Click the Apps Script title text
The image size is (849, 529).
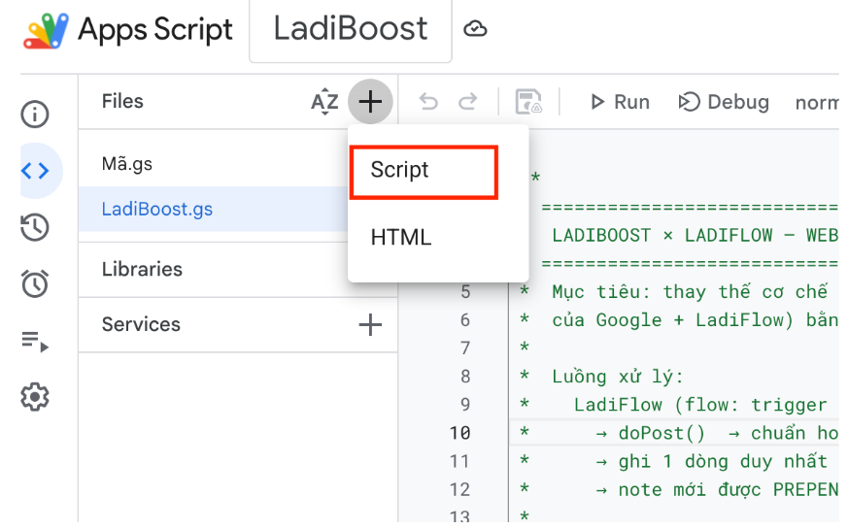click(x=155, y=30)
